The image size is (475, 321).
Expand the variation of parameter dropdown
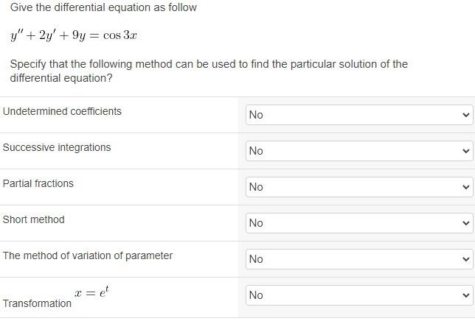point(358,259)
